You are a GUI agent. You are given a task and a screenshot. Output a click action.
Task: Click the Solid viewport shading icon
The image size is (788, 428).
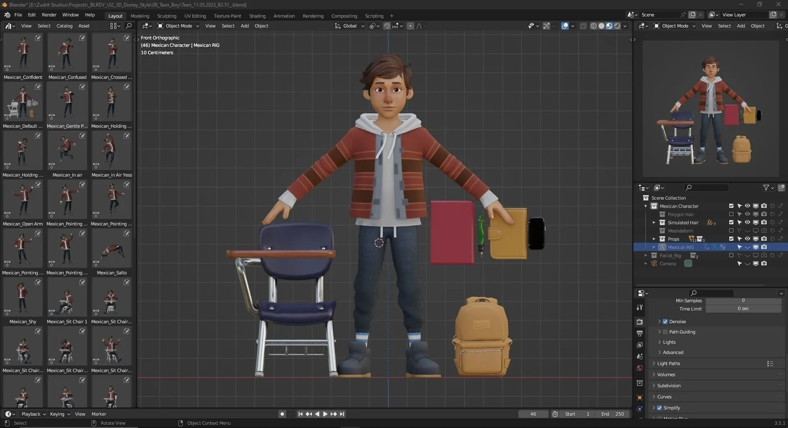(601, 26)
